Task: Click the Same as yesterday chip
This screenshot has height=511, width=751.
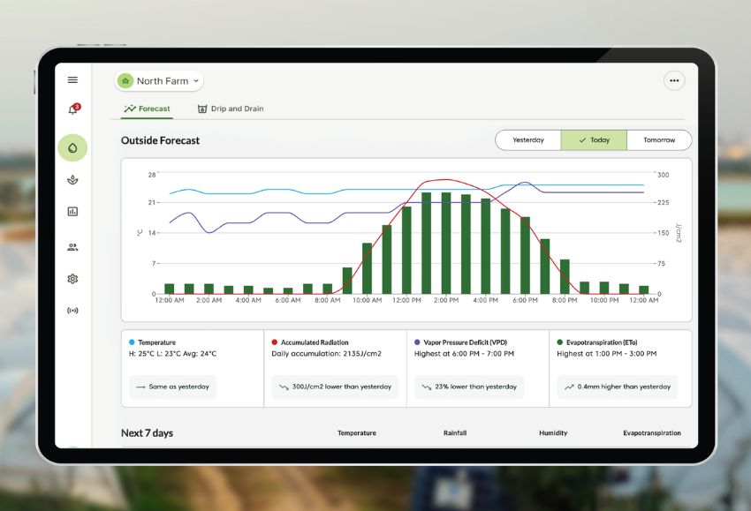Action: coord(173,387)
